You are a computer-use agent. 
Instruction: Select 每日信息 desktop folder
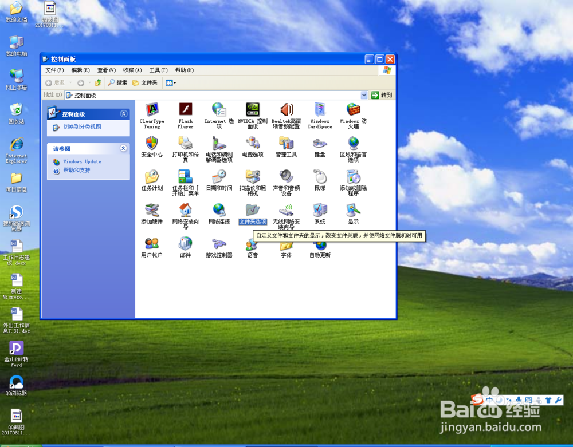[x=16, y=182]
